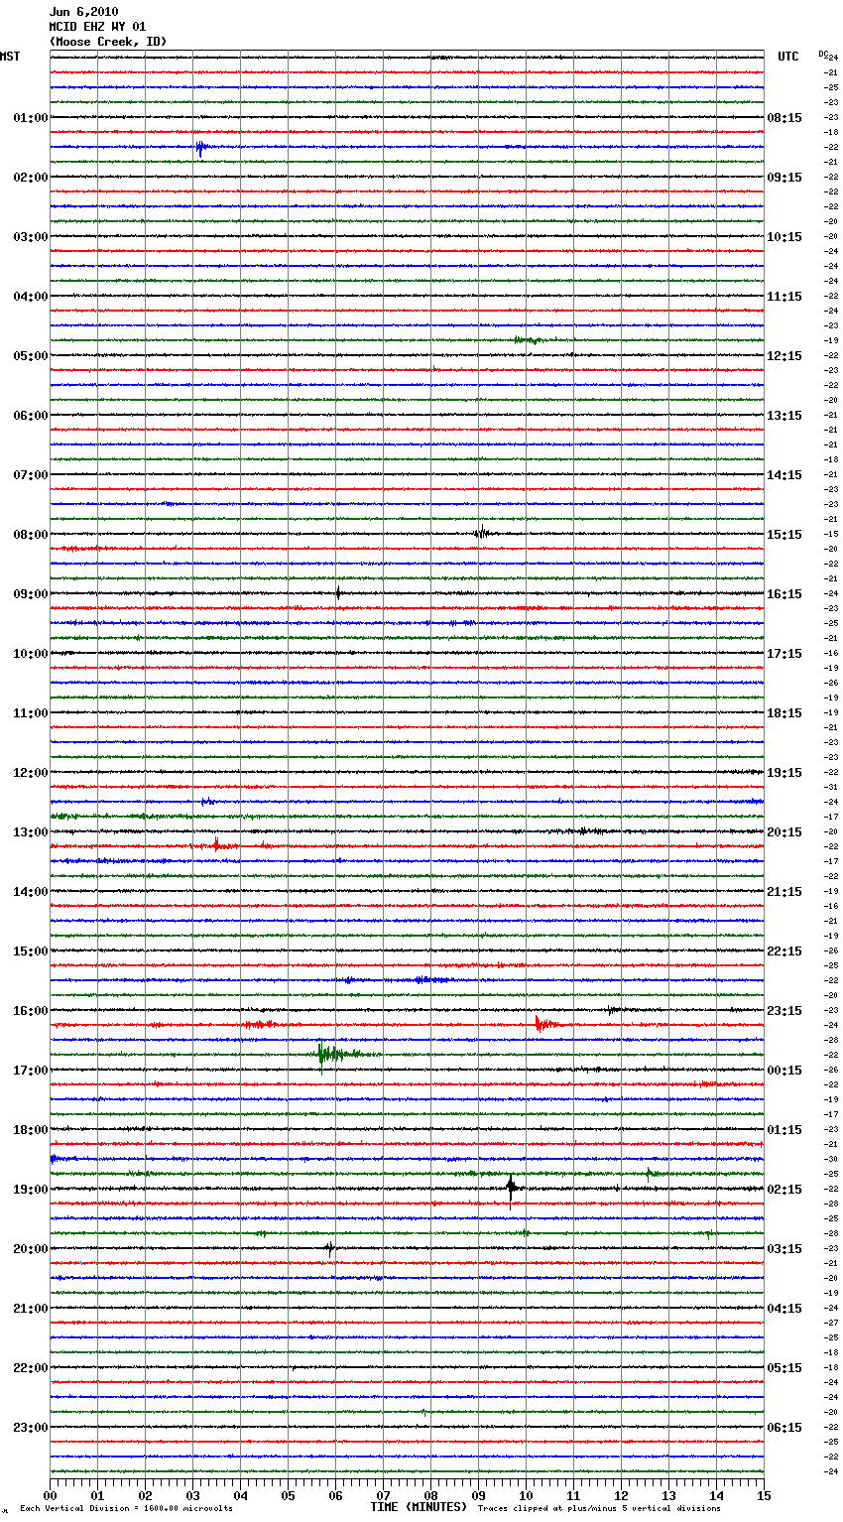Click the '22:00' MST hour label

click(x=31, y=1368)
